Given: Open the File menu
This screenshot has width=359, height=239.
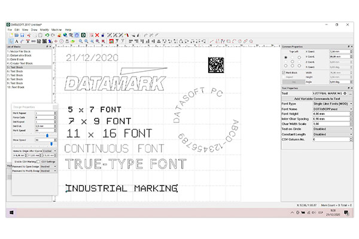Looking at the screenshot, I should tap(10, 30).
